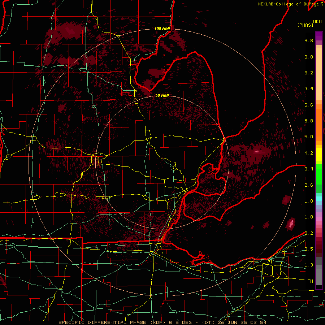325x325 pixels.
Task: Click the 0.5 DEG elevation angle text
Action: (180, 322)
